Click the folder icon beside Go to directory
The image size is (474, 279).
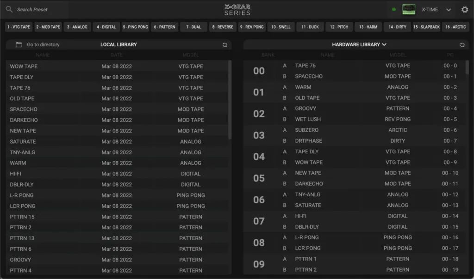(19, 45)
